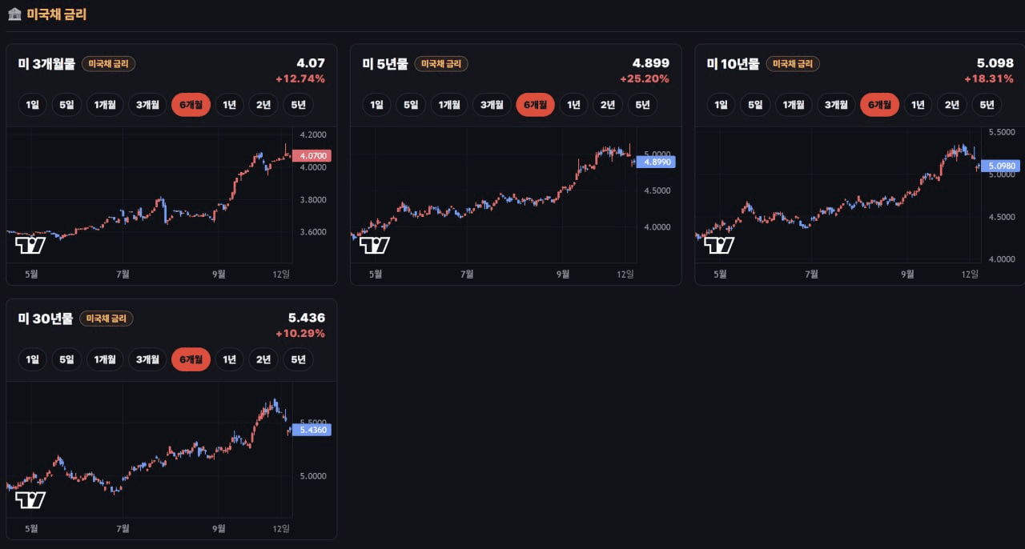Select the active 6개월 tab for 미 3개월물

click(191, 105)
